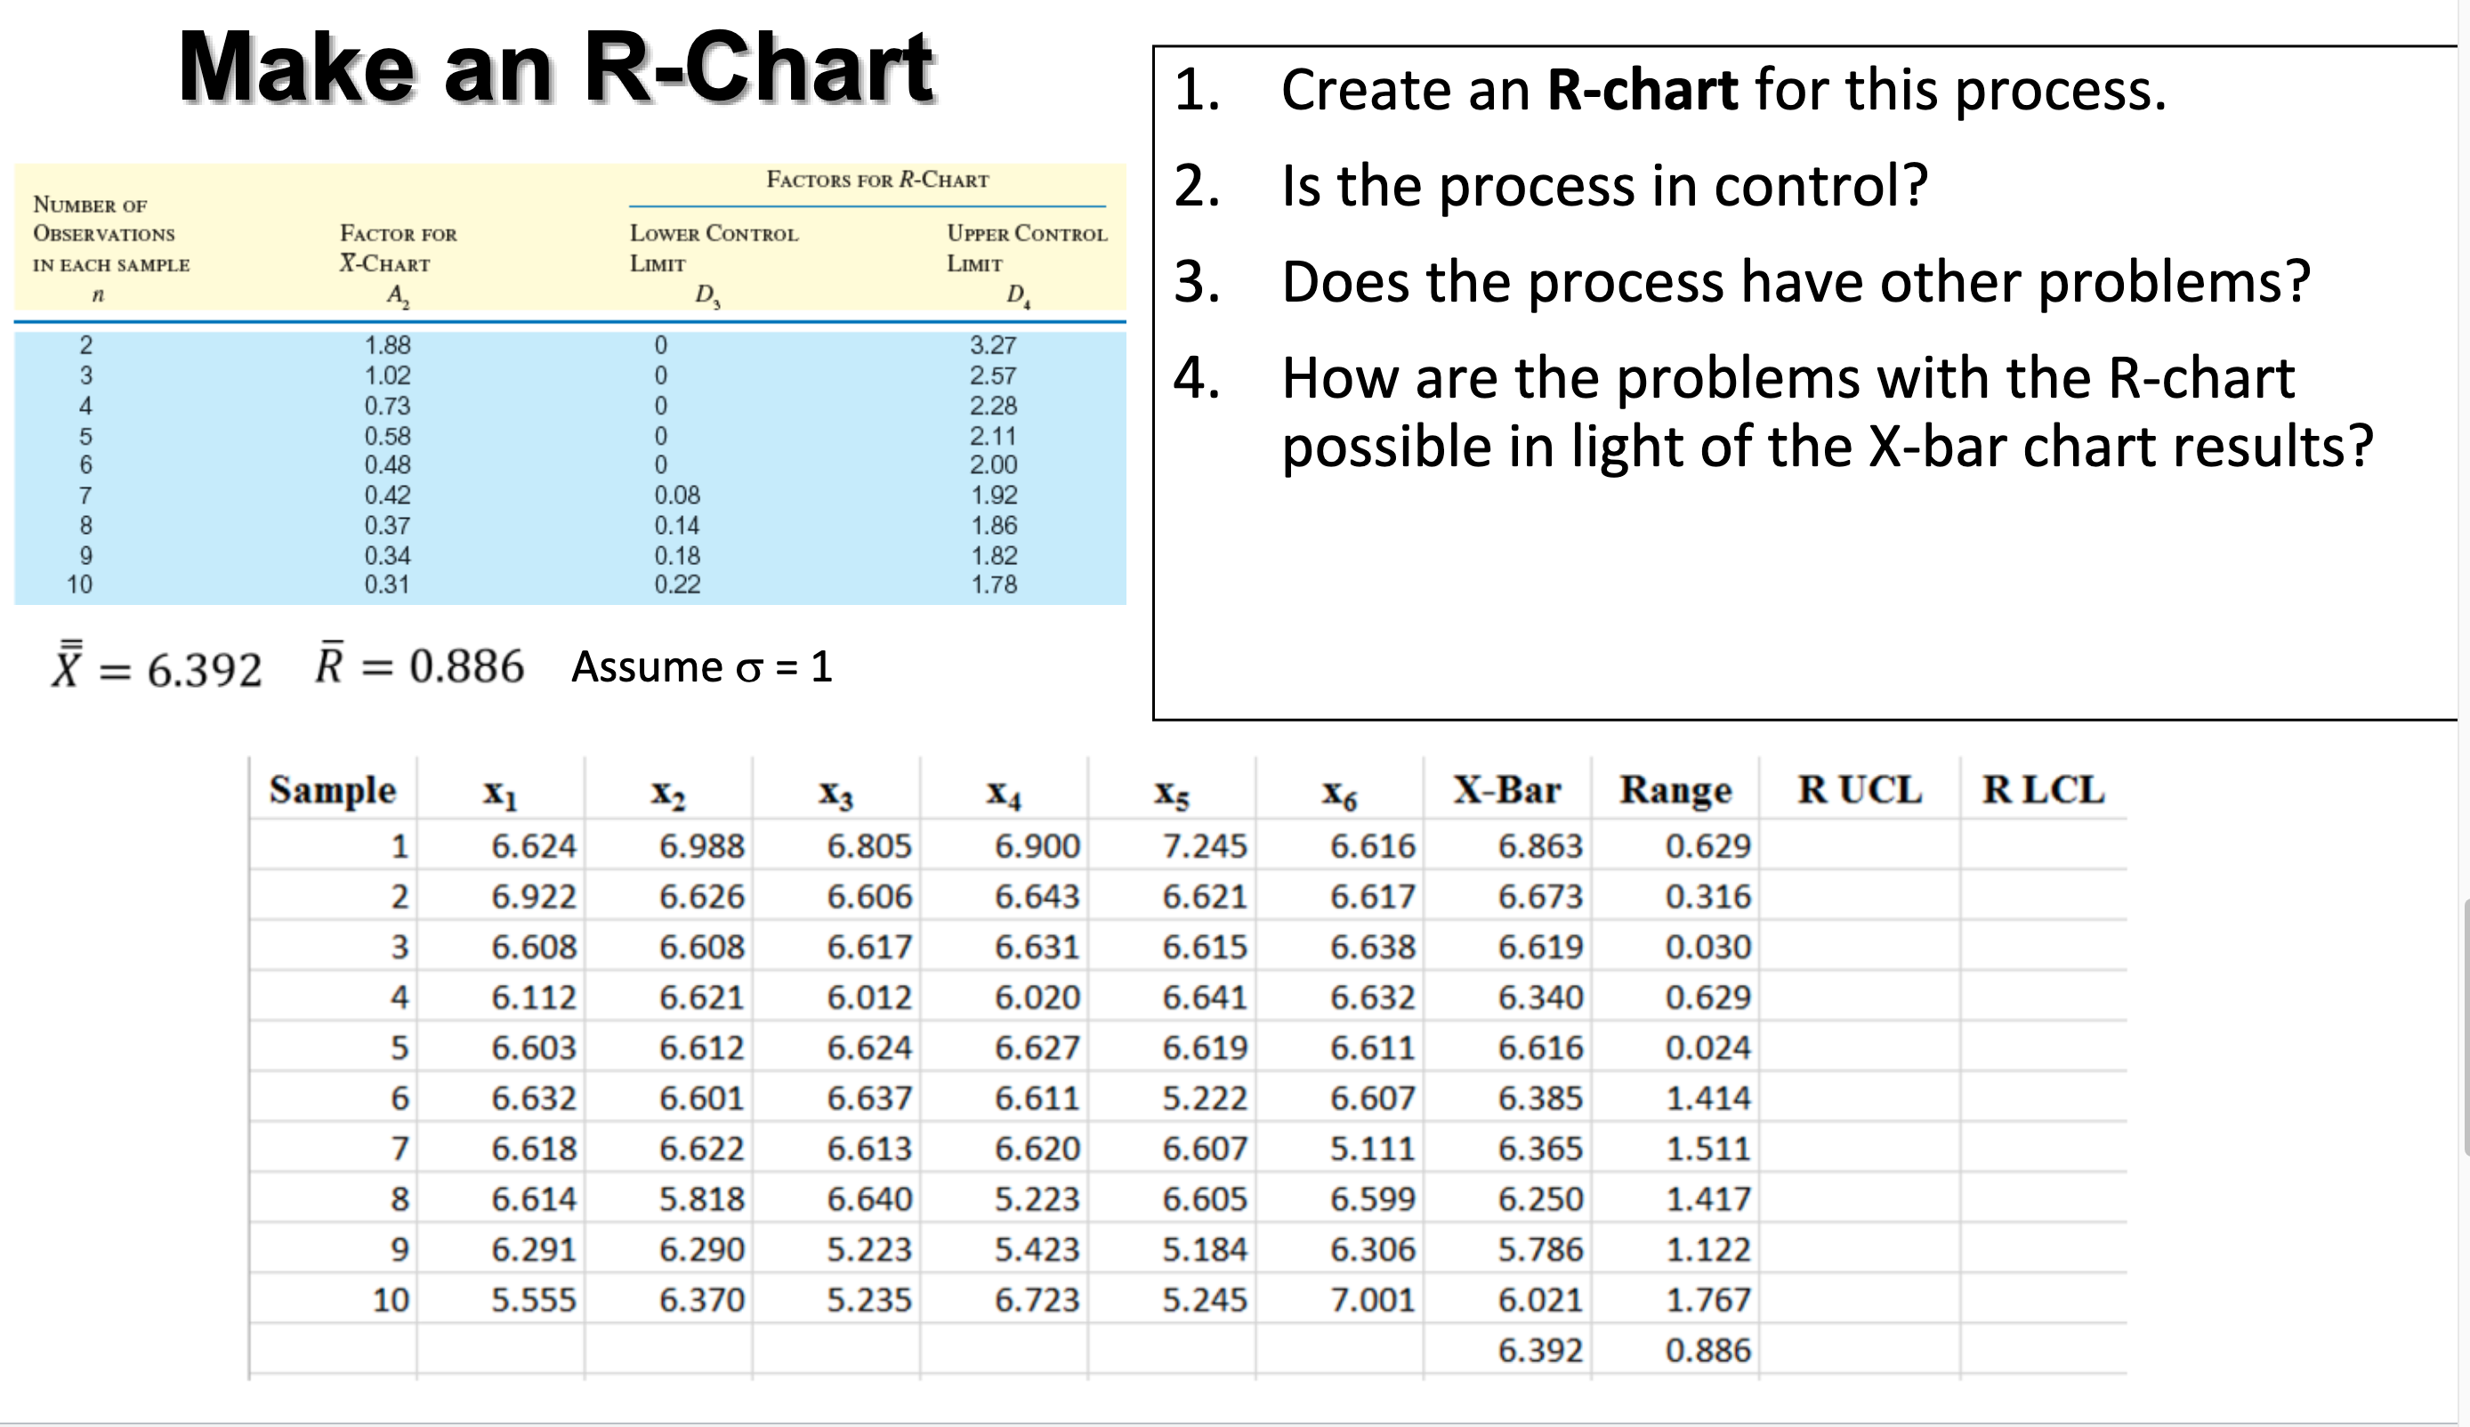The width and height of the screenshot is (2470, 1427).
Task: Click the X-Bar value 6.863 for sample 1
Action: point(1542,845)
